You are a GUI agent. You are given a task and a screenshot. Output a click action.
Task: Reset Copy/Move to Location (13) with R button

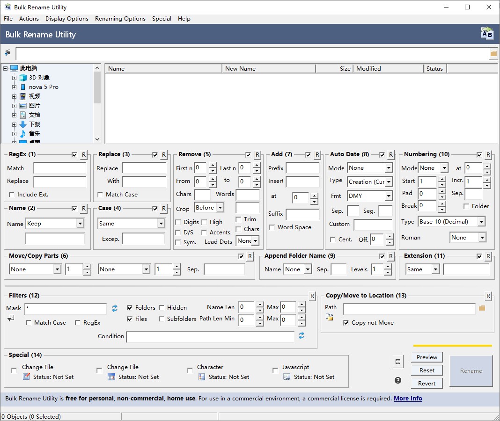488,296
